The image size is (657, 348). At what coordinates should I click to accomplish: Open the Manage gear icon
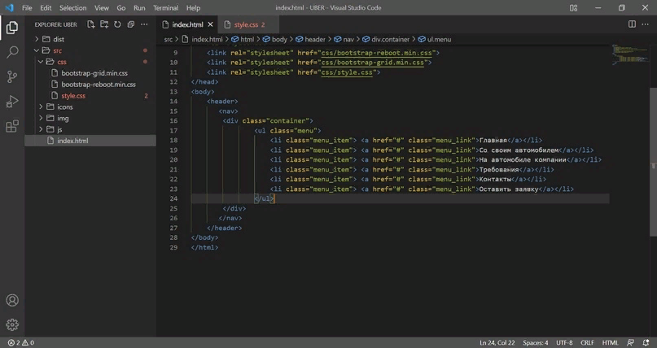(x=12, y=324)
